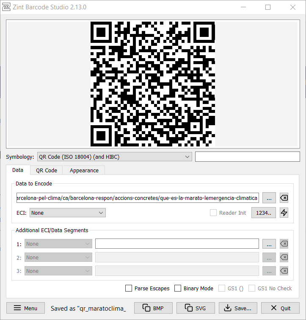Open more options button for segment 1
The width and height of the screenshot is (306, 320).
pyautogui.click(x=269, y=244)
